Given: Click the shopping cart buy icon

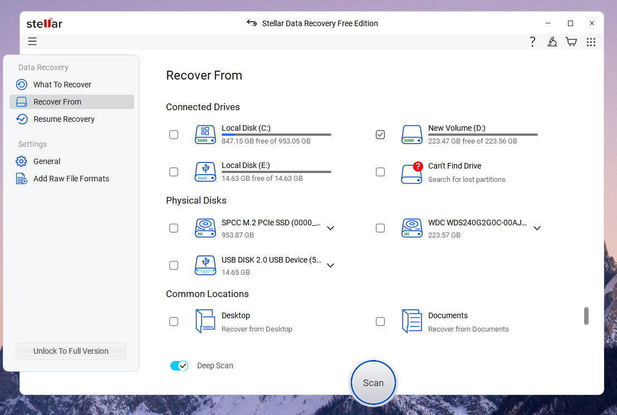Looking at the screenshot, I should (571, 42).
